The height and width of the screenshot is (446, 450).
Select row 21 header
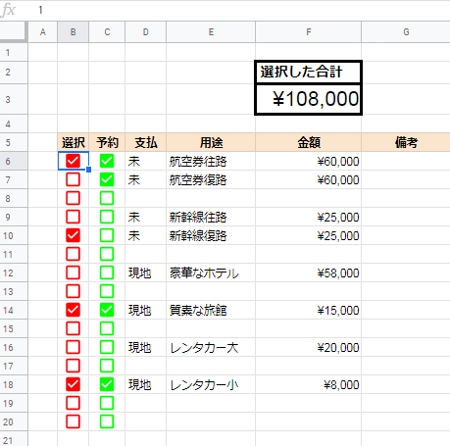click(x=14, y=439)
